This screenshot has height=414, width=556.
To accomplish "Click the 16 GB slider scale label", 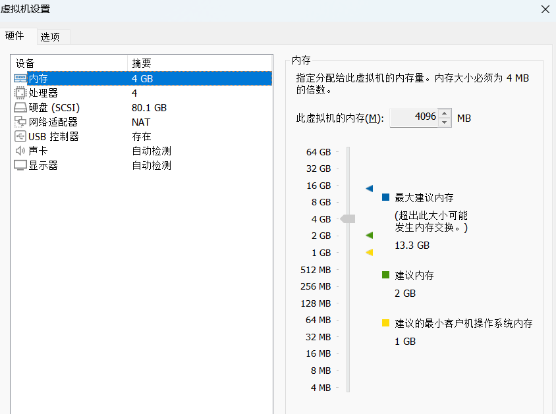I will click(x=318, y=186).
